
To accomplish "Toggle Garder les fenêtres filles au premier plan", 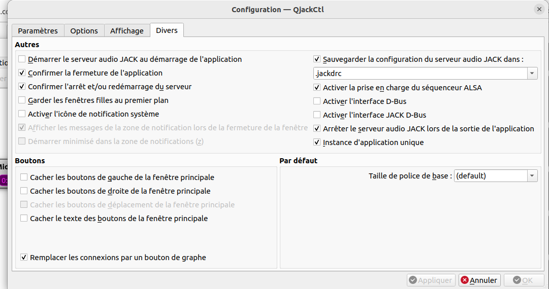I will coord(22,100).
